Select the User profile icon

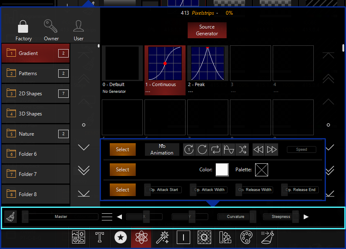(78, 26)
